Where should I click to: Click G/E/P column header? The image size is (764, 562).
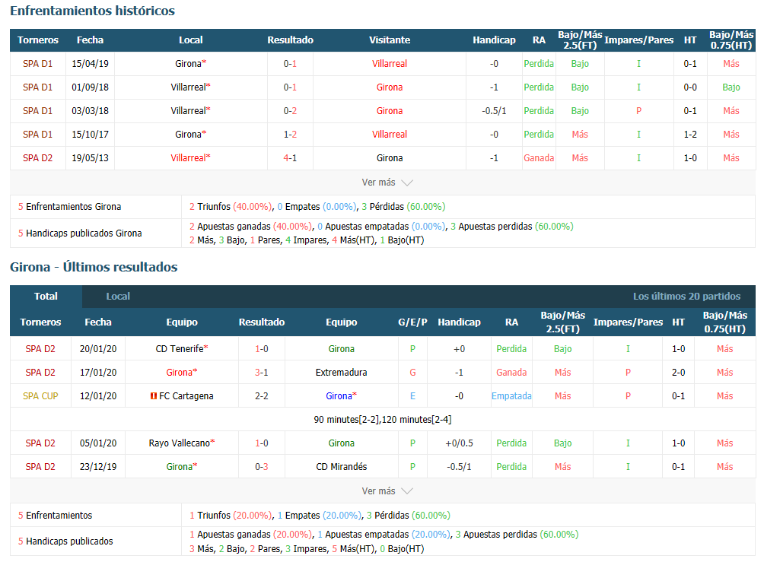click(x=412, y=322)
